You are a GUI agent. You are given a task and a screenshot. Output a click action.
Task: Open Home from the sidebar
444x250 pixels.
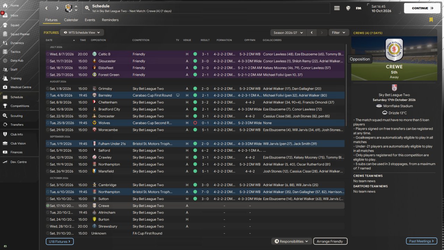pos(15,6)
